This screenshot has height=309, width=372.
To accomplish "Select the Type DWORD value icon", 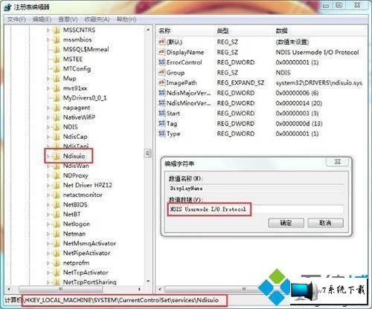I will point(161,134).
